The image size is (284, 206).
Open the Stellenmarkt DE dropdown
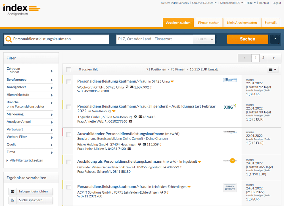click(232, 3)
